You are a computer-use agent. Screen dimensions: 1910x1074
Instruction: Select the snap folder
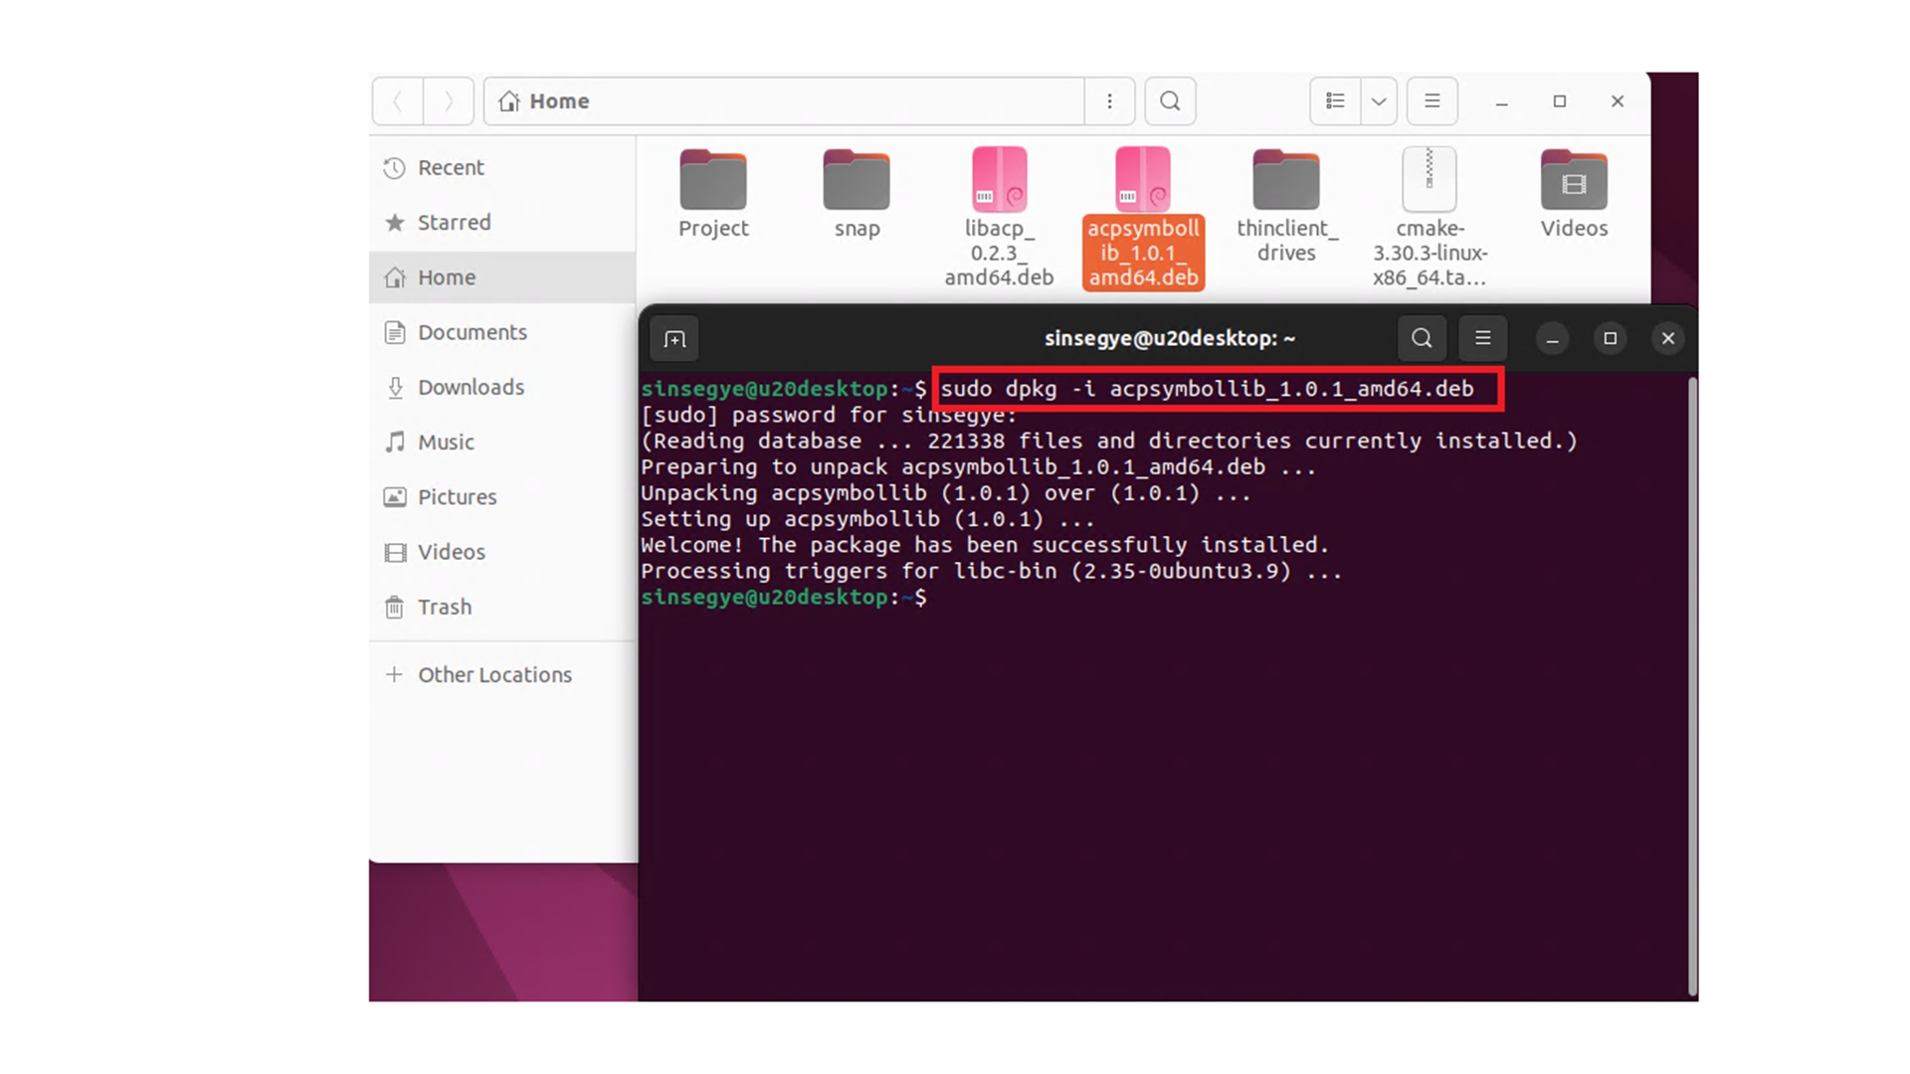point(857,195)
